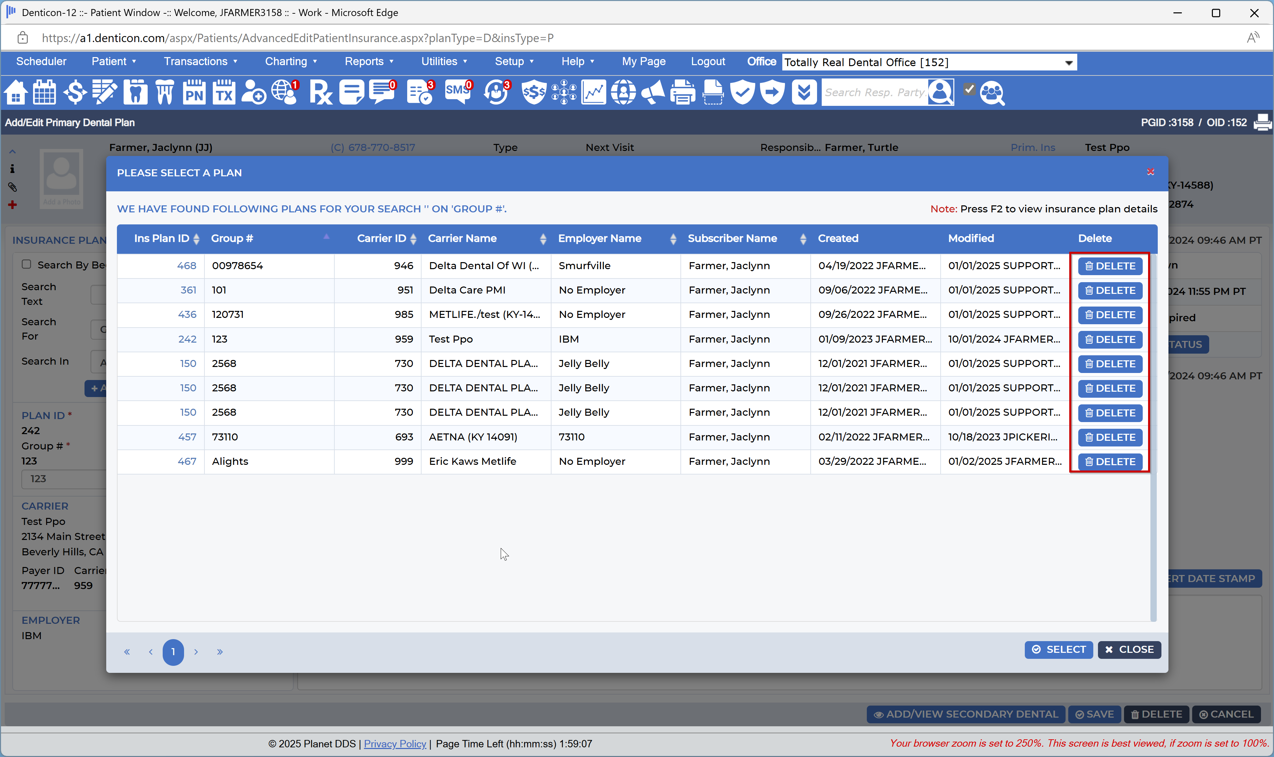Open the PN progress notes icon
Viewport: 1274px width, 757px height.
(194, 92)
